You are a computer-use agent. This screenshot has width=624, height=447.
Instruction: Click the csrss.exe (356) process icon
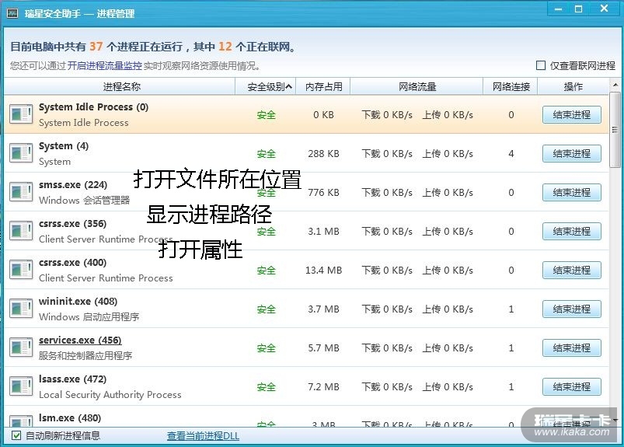click(21, 231)
